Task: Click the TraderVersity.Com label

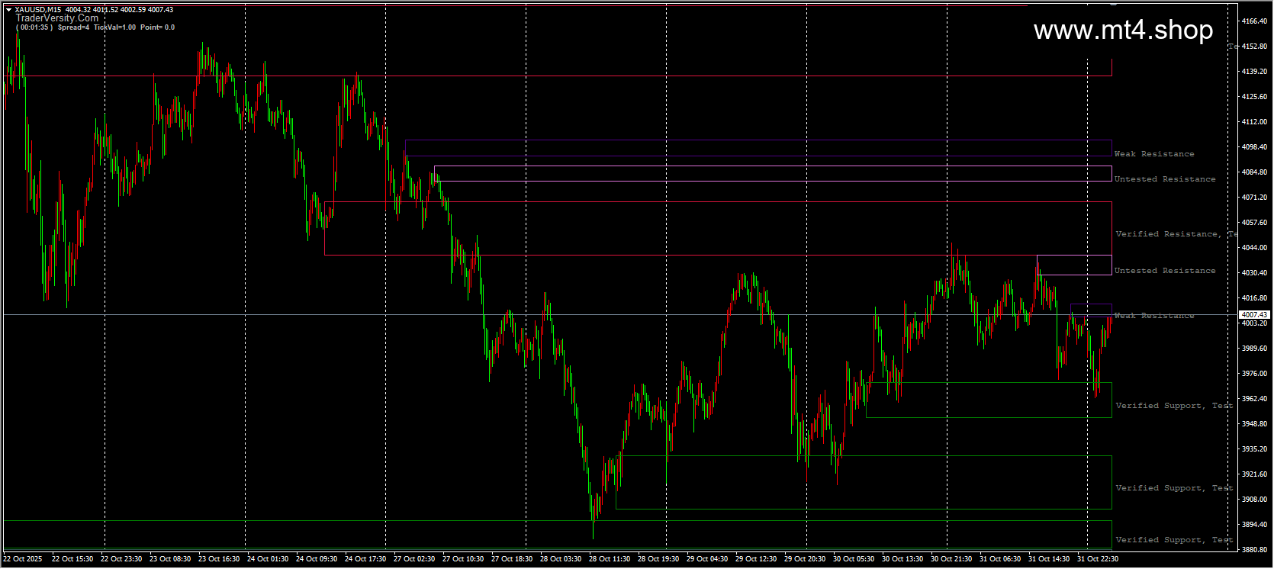Action: coord(57,18)
